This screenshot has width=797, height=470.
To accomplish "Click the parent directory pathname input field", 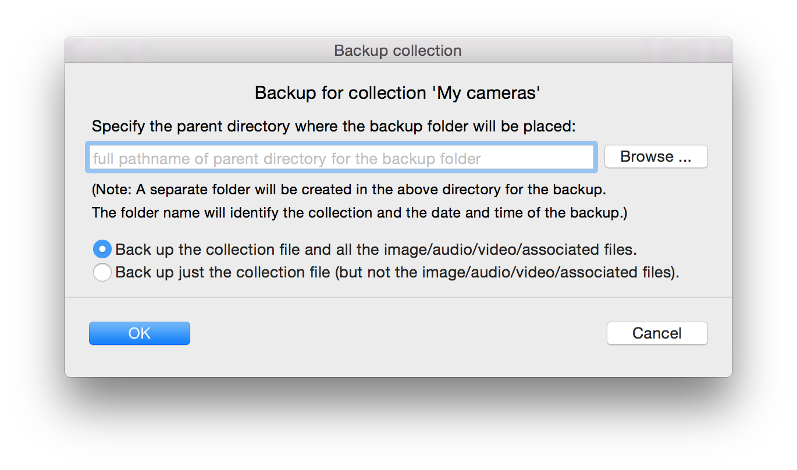I will 341,156.
